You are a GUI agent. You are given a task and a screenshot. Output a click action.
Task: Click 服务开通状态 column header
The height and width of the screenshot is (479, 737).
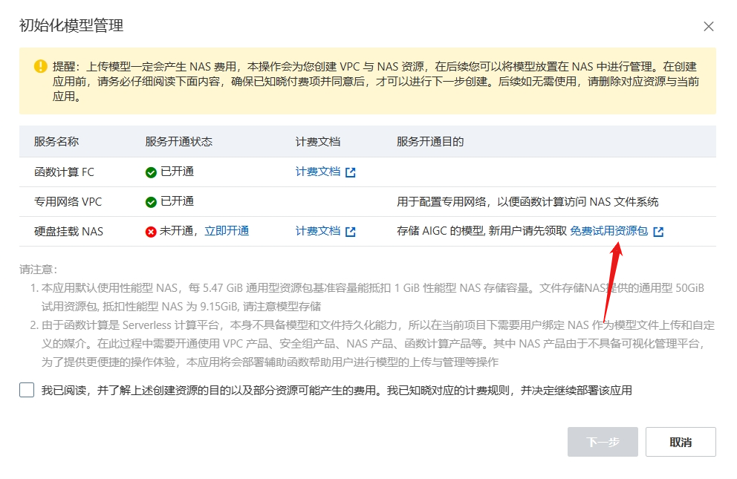point(178,141)
